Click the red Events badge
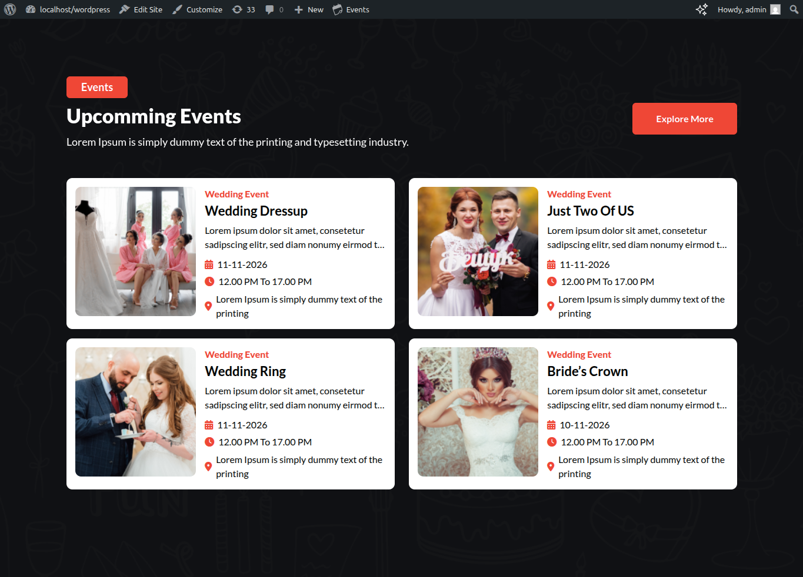 pos(97,88)
